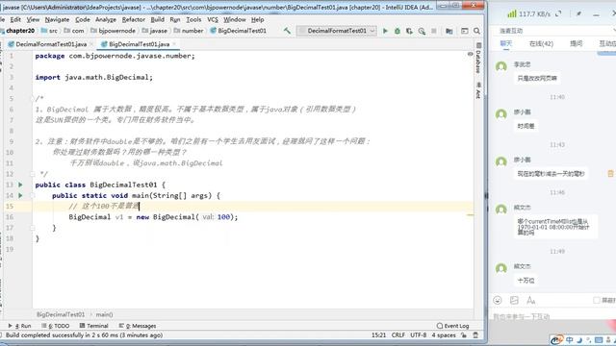
Task: Open Search Everywhere with the magnifier icon
Action: [x=476, y=31]
